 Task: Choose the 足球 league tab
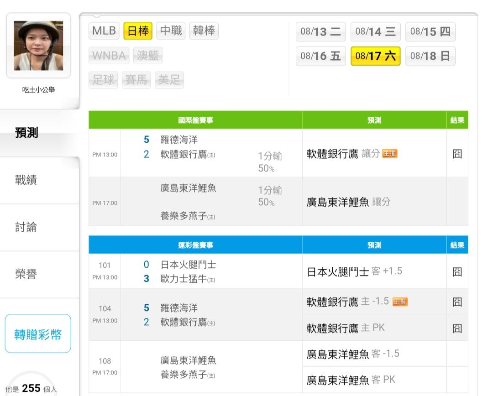[x=103, y=80]
